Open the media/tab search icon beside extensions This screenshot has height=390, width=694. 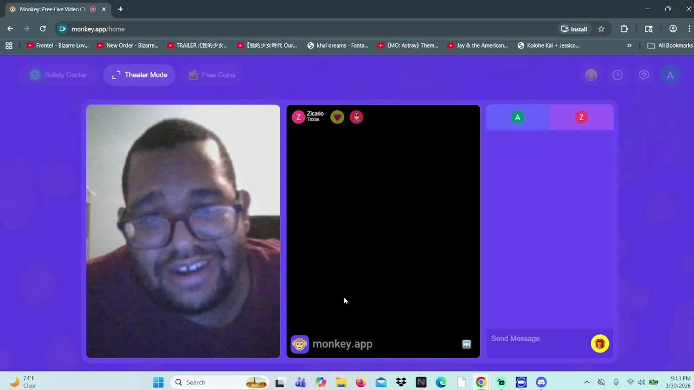pyautogui.click(x=648, y=29)
